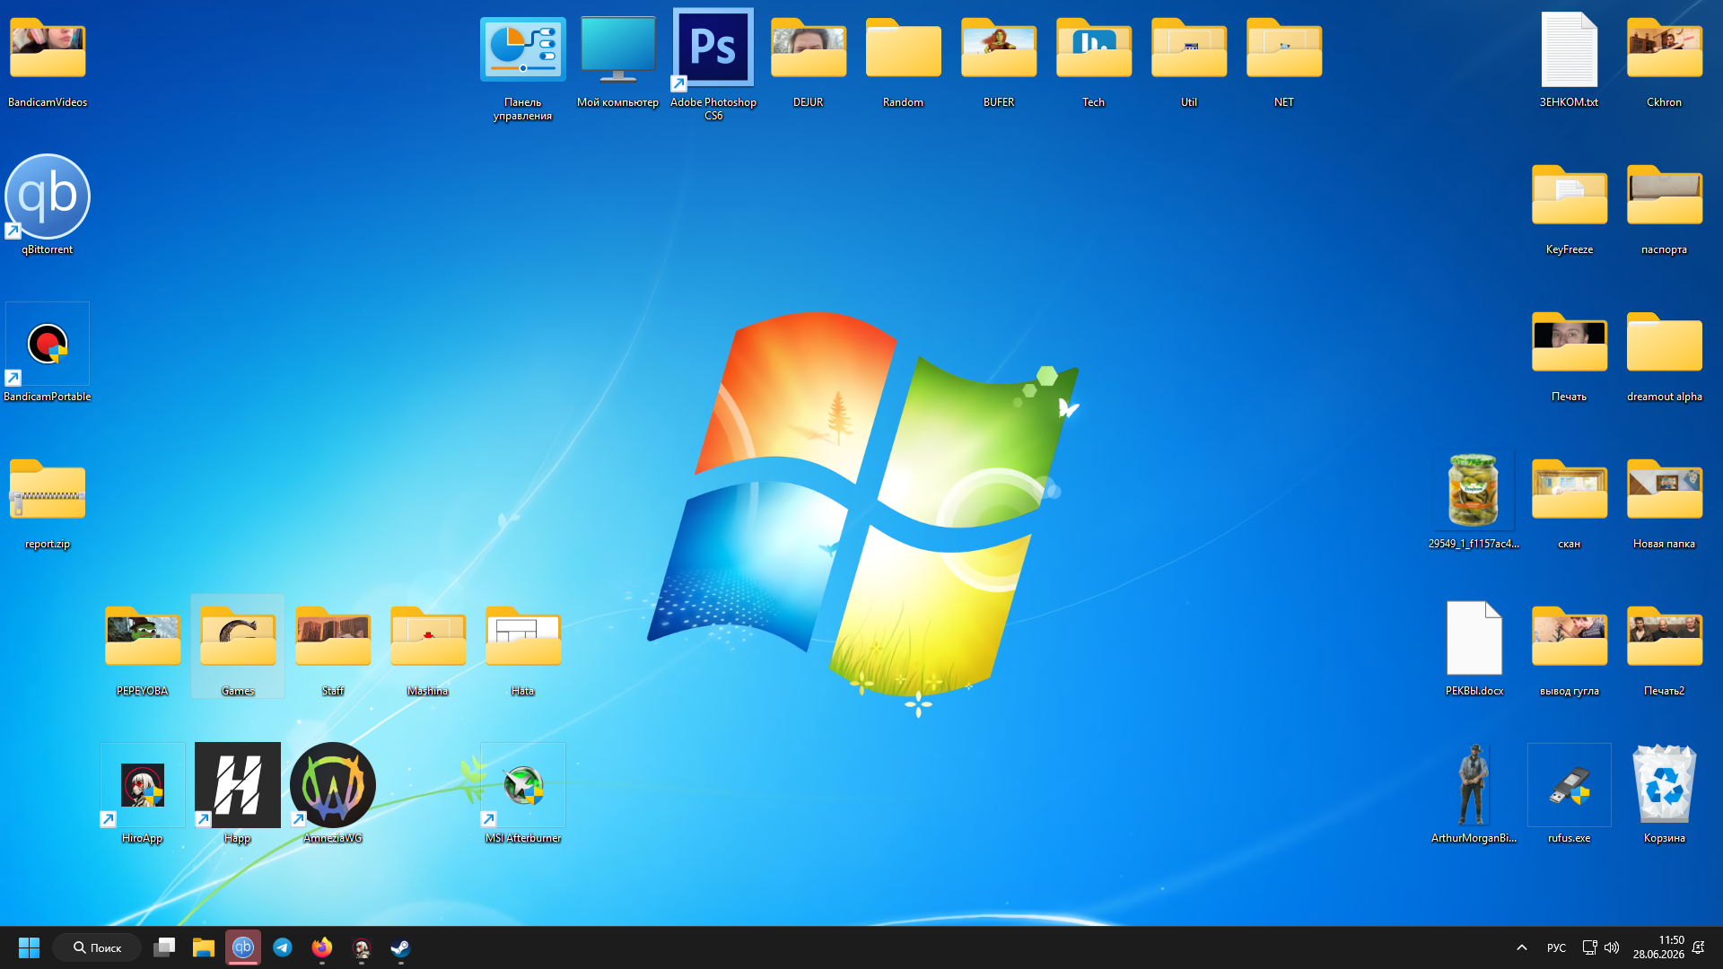
Task: Select the вывод гугла folder
Action: click(x=1570, y=648)
